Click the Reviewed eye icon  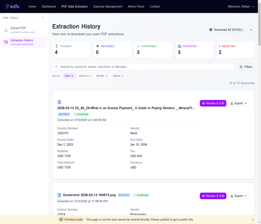pyautogui.click(x=98, y=46)
